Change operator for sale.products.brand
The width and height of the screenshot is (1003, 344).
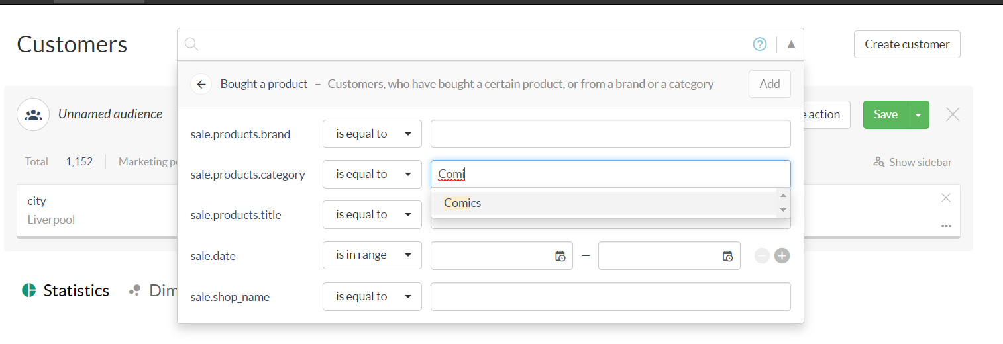(372, 134)
